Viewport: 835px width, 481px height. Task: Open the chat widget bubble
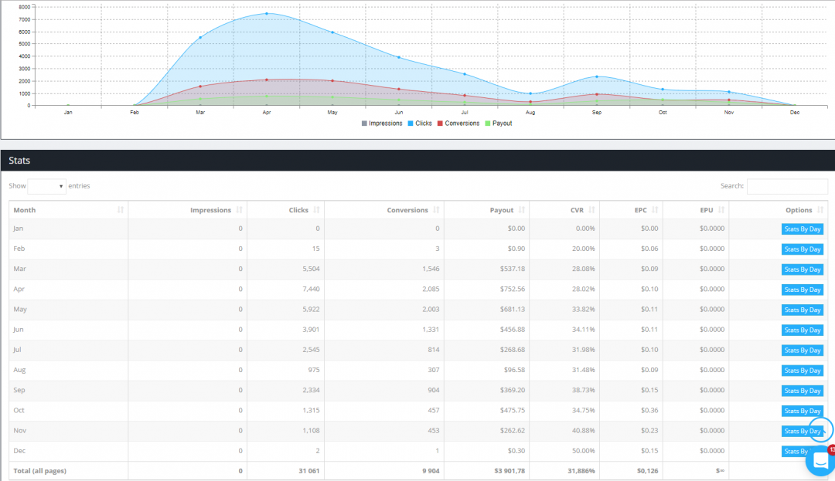[820, 460]
